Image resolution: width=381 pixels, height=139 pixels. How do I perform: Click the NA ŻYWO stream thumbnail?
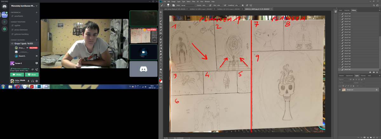143,35
